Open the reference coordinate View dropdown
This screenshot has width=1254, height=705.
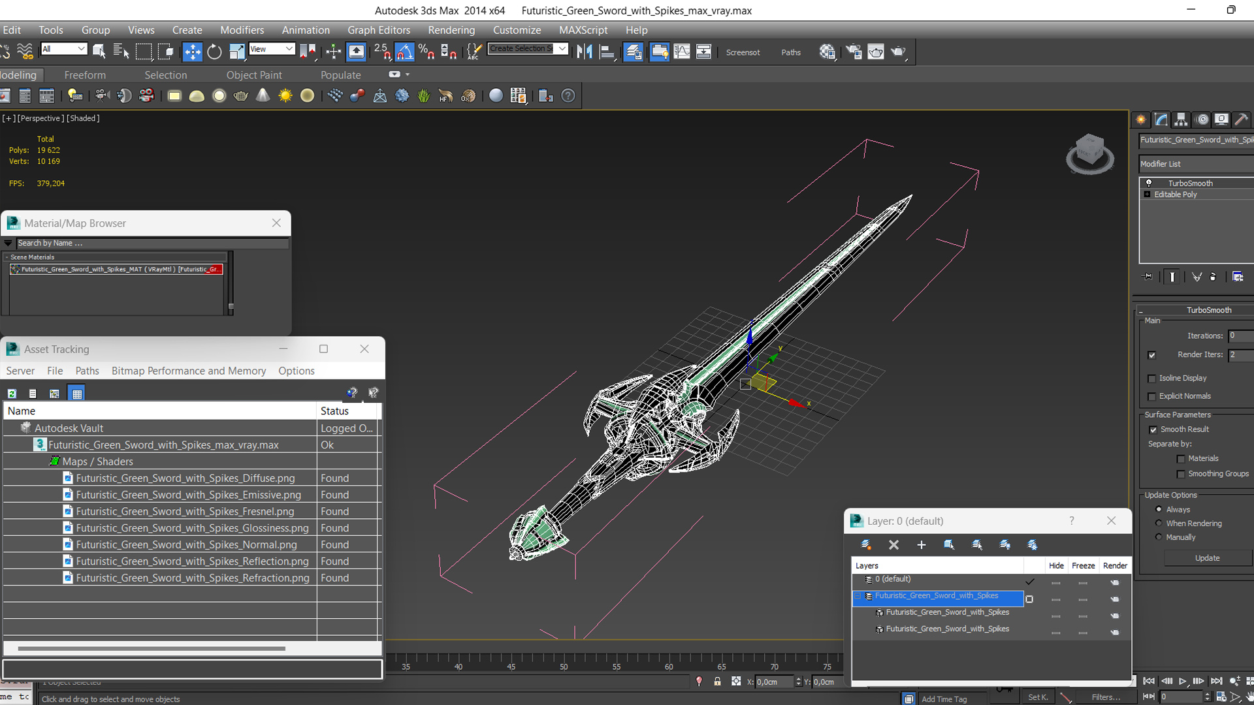coord(272,49)
